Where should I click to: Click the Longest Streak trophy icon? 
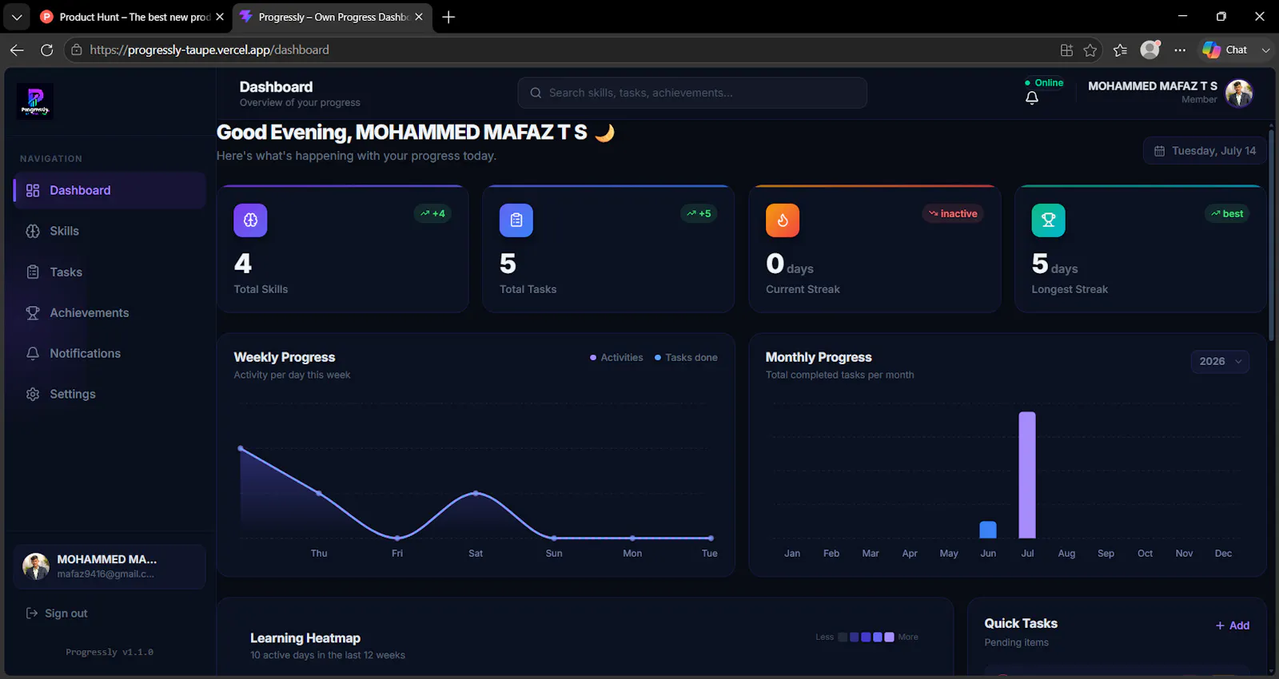click(1048, 220)
